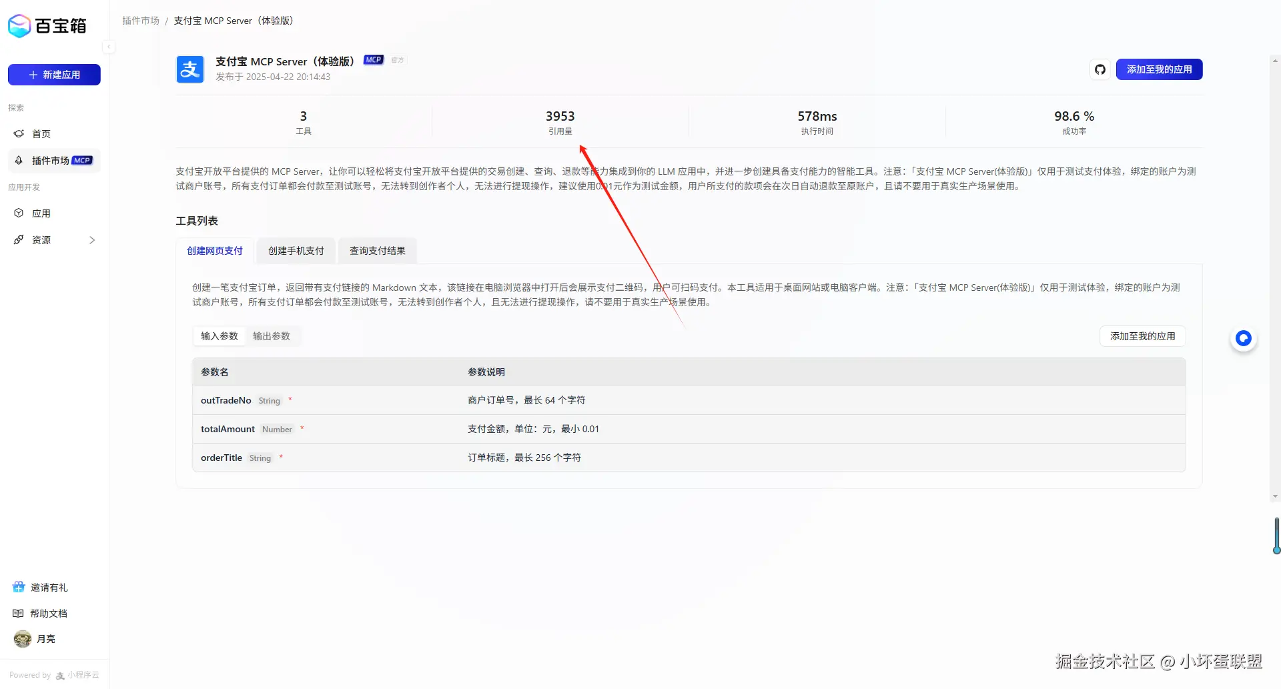Click the 资源 resources icon
Image resolution: width=1281 pixels, height=689 pixels.
[19, 239]
